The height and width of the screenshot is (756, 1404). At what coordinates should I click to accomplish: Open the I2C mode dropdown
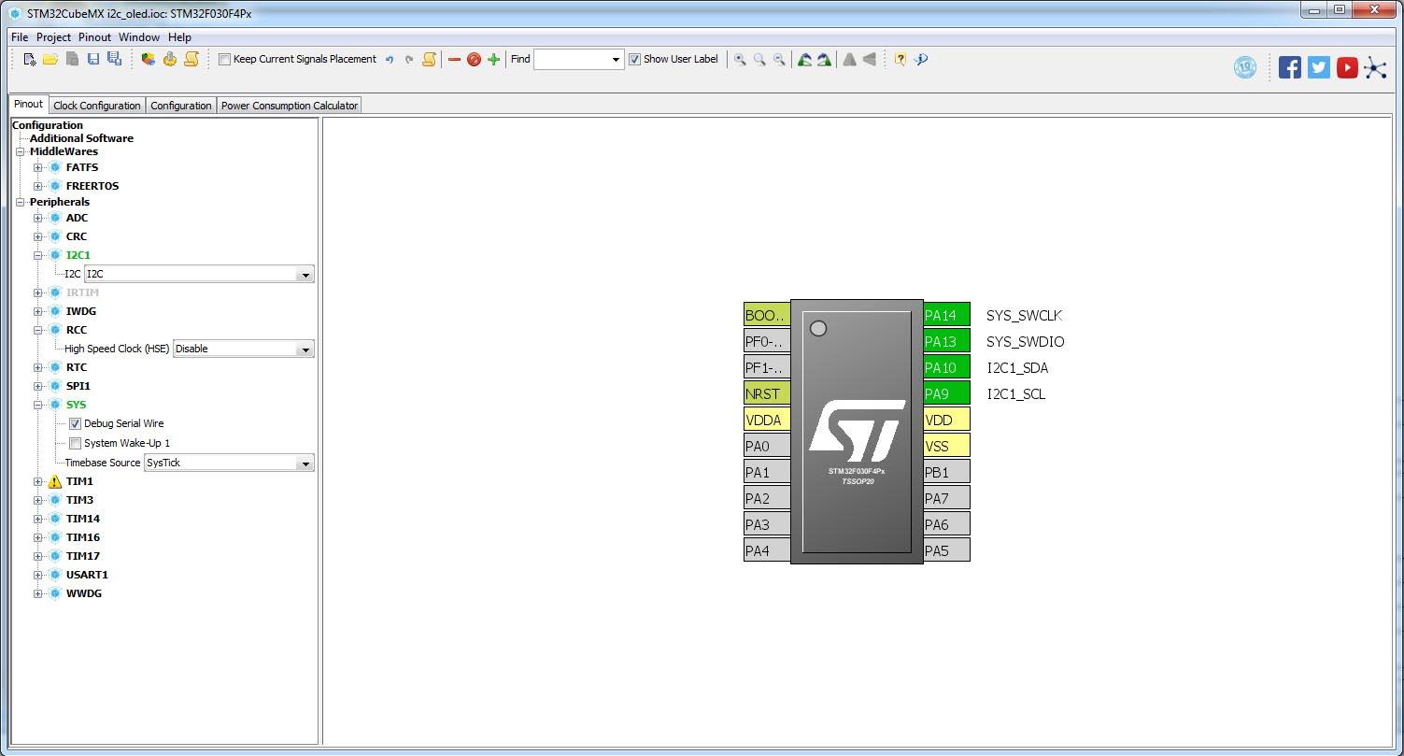[199, 274]
